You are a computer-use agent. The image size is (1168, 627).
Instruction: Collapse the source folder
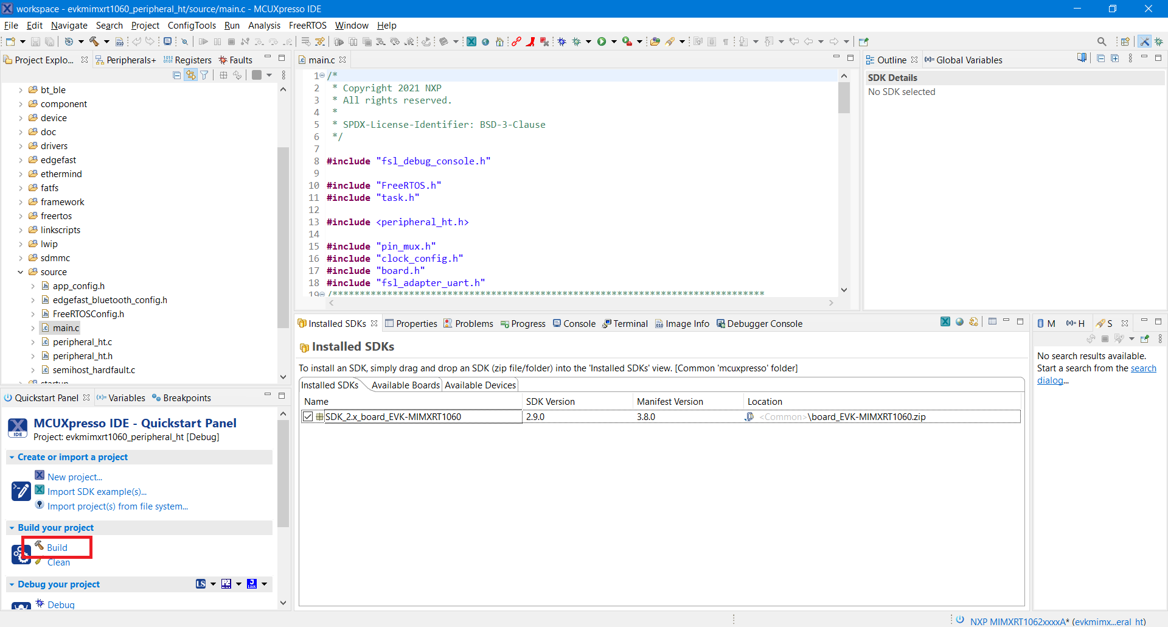[x=21, y=272]
